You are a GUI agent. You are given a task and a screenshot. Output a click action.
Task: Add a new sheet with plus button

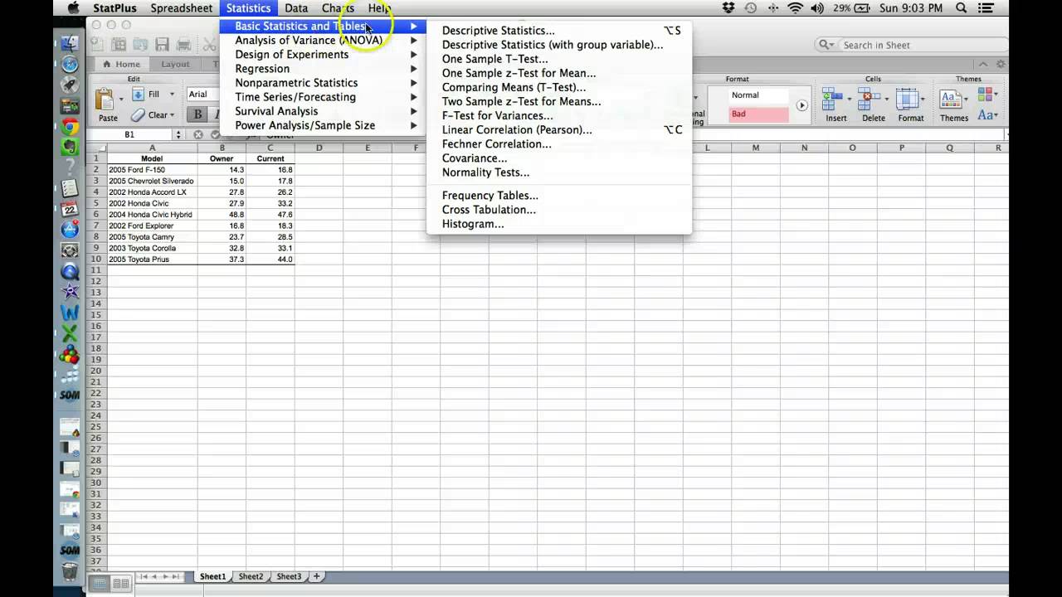coord(316,576)
